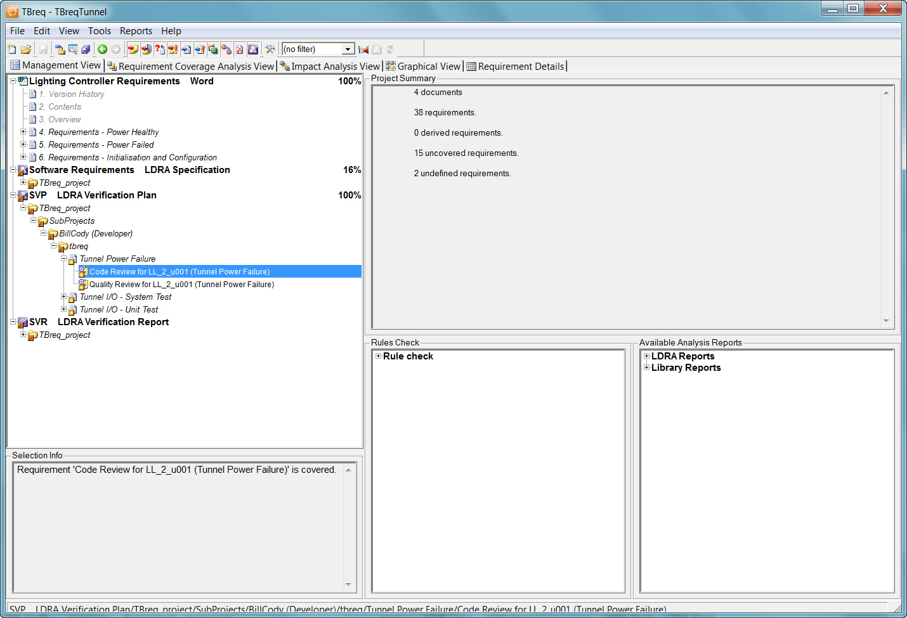Click the red question mark toolbar icon

coord(160,49)
